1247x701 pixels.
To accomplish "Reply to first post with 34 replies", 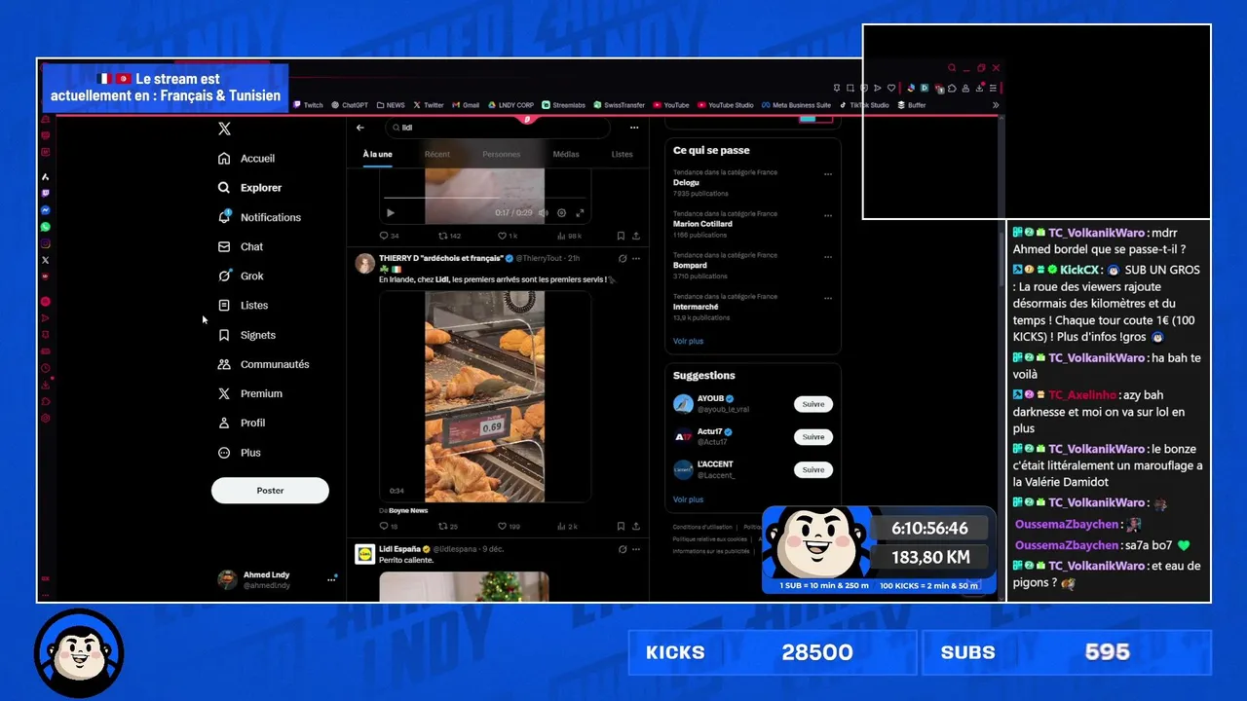I will [388, 236].
